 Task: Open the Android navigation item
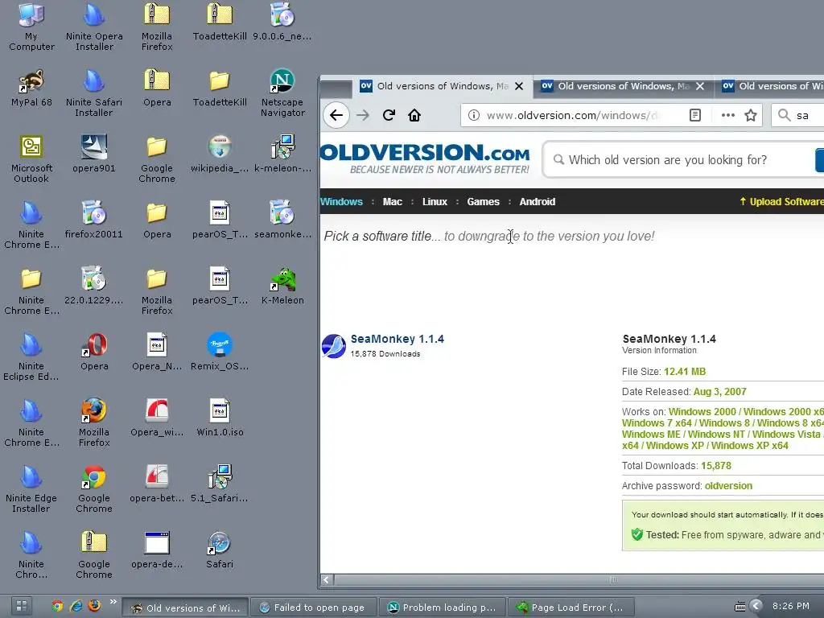[x=537, y=202]
